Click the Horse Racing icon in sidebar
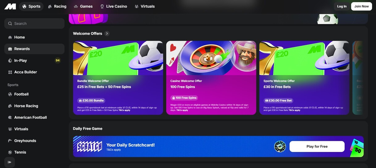Screen dimensions: 376x168 click(10, 106)
